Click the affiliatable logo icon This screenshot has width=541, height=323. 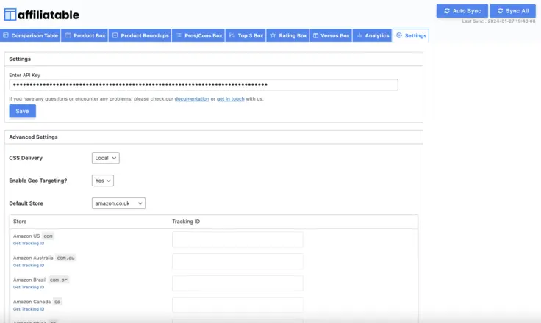[10, 15]
